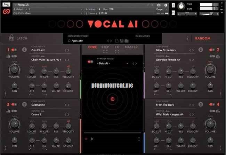Step Georgian Female Ah source arrows

tap(192, 60)
